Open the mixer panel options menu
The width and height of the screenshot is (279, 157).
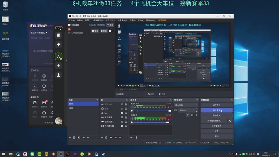tap(136, 137)
